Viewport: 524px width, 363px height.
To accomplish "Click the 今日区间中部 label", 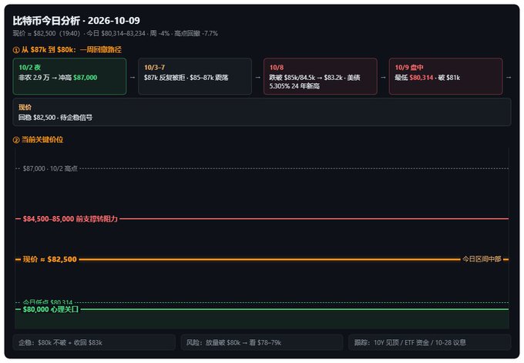I will coord(482,259).
